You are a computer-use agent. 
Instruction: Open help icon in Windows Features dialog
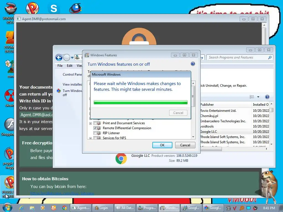(193, 64)
